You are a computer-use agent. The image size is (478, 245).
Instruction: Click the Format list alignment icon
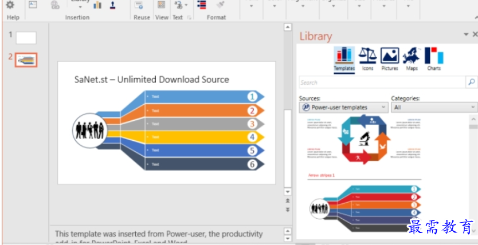pyautogui.click(x=202, y=5)
